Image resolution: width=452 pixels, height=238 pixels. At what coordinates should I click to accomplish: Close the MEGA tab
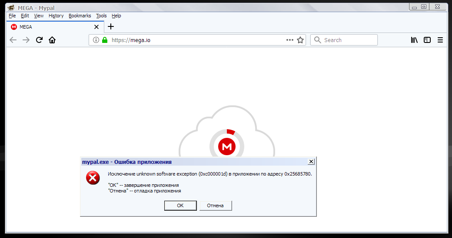tap(96, 27)
